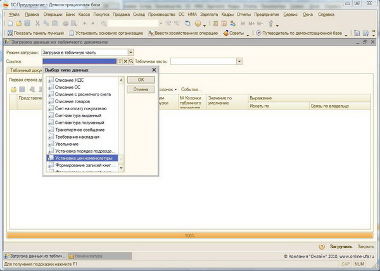Open the Операции menu

tap(53, 15)
